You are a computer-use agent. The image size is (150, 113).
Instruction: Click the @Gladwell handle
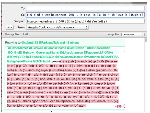36,48
